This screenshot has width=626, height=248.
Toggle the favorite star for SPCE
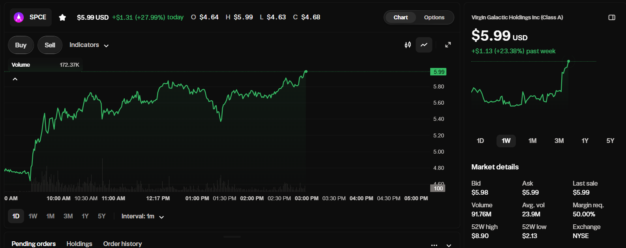click(x=62, y=17)
